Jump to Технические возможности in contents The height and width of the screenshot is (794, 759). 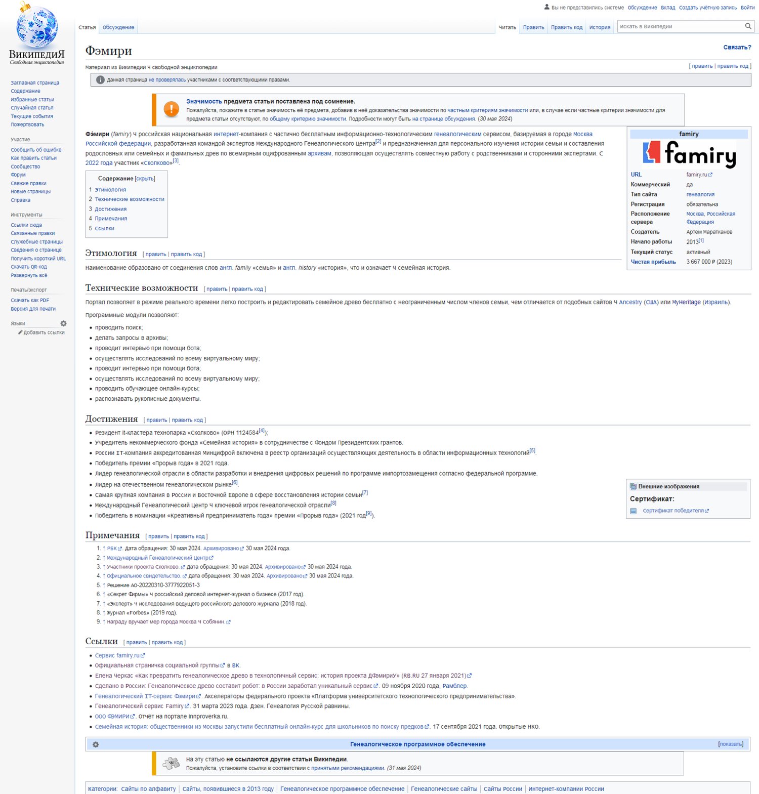click(130, 199)
